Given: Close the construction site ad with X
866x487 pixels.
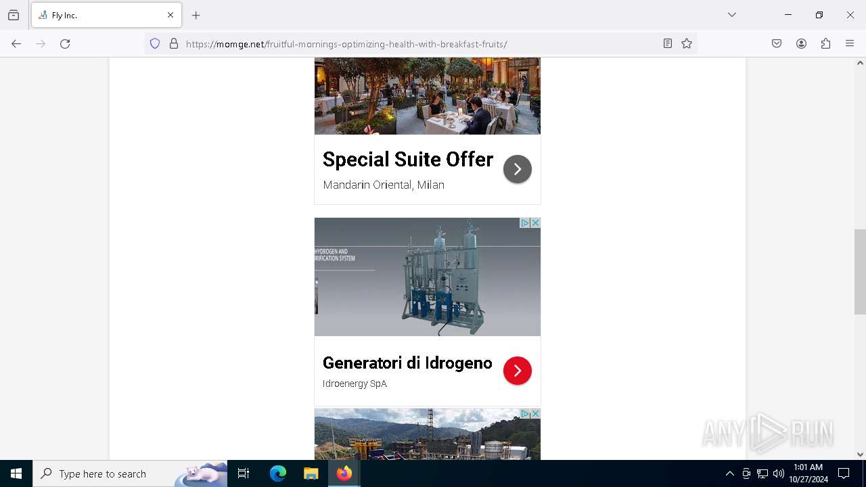Looking at the screenshot, I should 535,413.
